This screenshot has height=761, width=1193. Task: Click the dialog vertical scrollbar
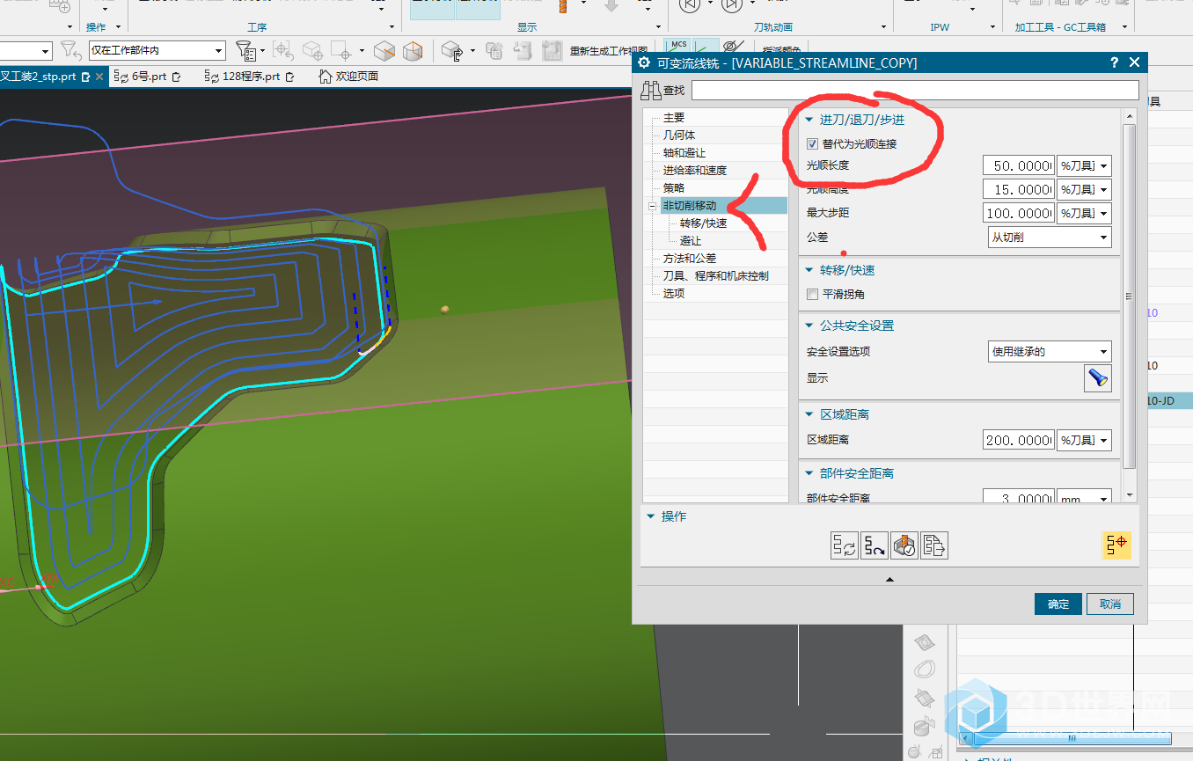[1130, 296]
